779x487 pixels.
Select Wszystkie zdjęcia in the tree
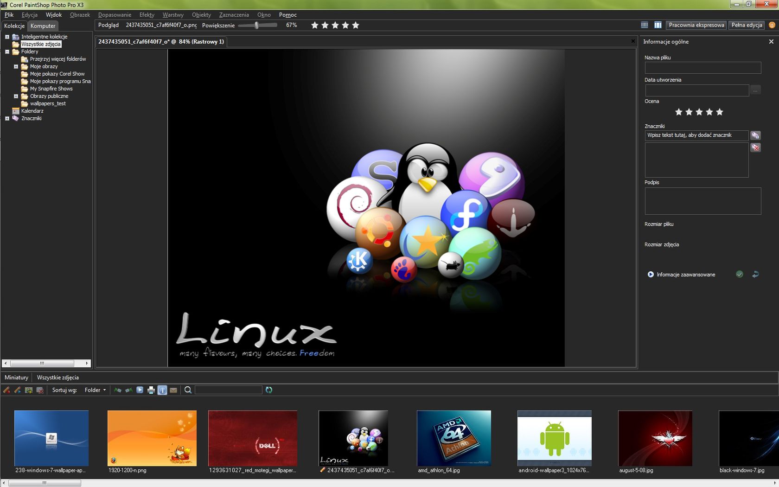[41, 44]
